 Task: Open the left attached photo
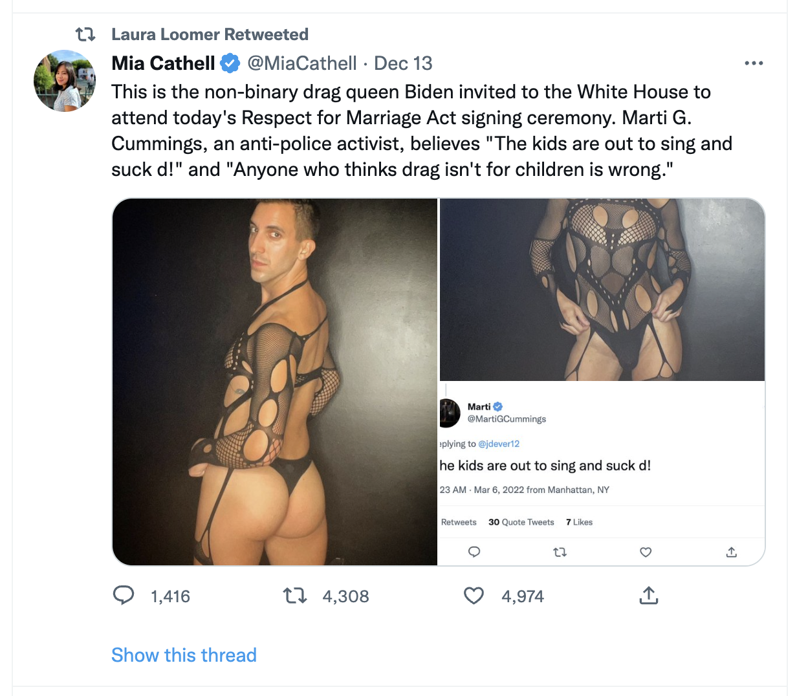(275, 382)
